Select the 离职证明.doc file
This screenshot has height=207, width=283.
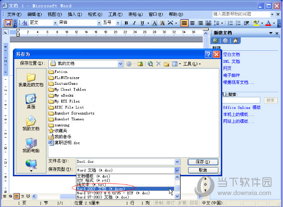click(64, 143)
